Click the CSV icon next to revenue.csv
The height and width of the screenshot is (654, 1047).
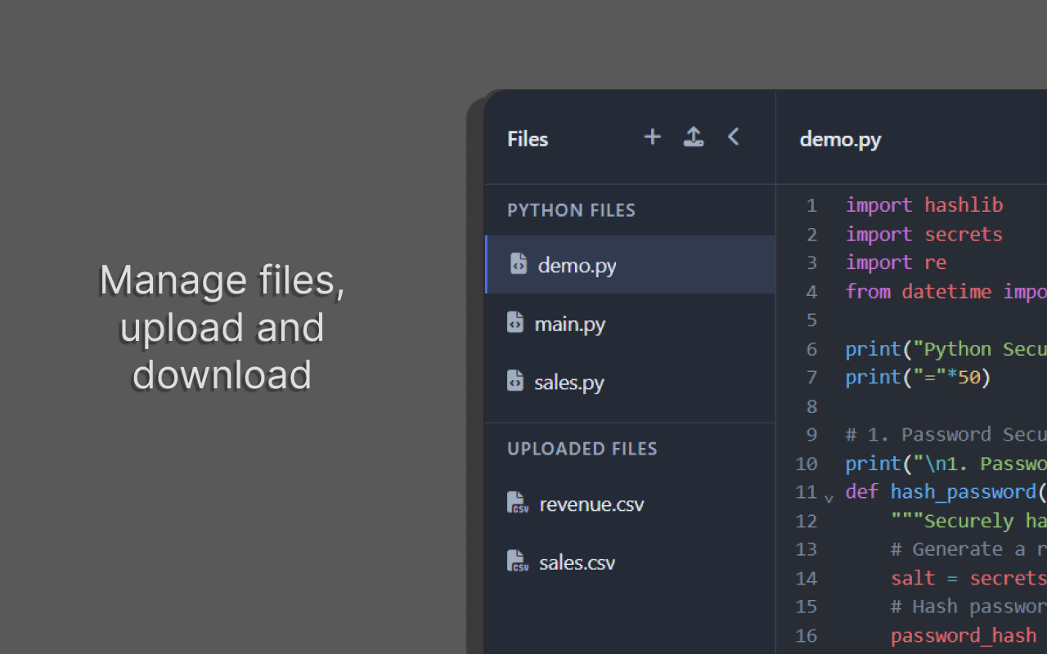point(517,503)
